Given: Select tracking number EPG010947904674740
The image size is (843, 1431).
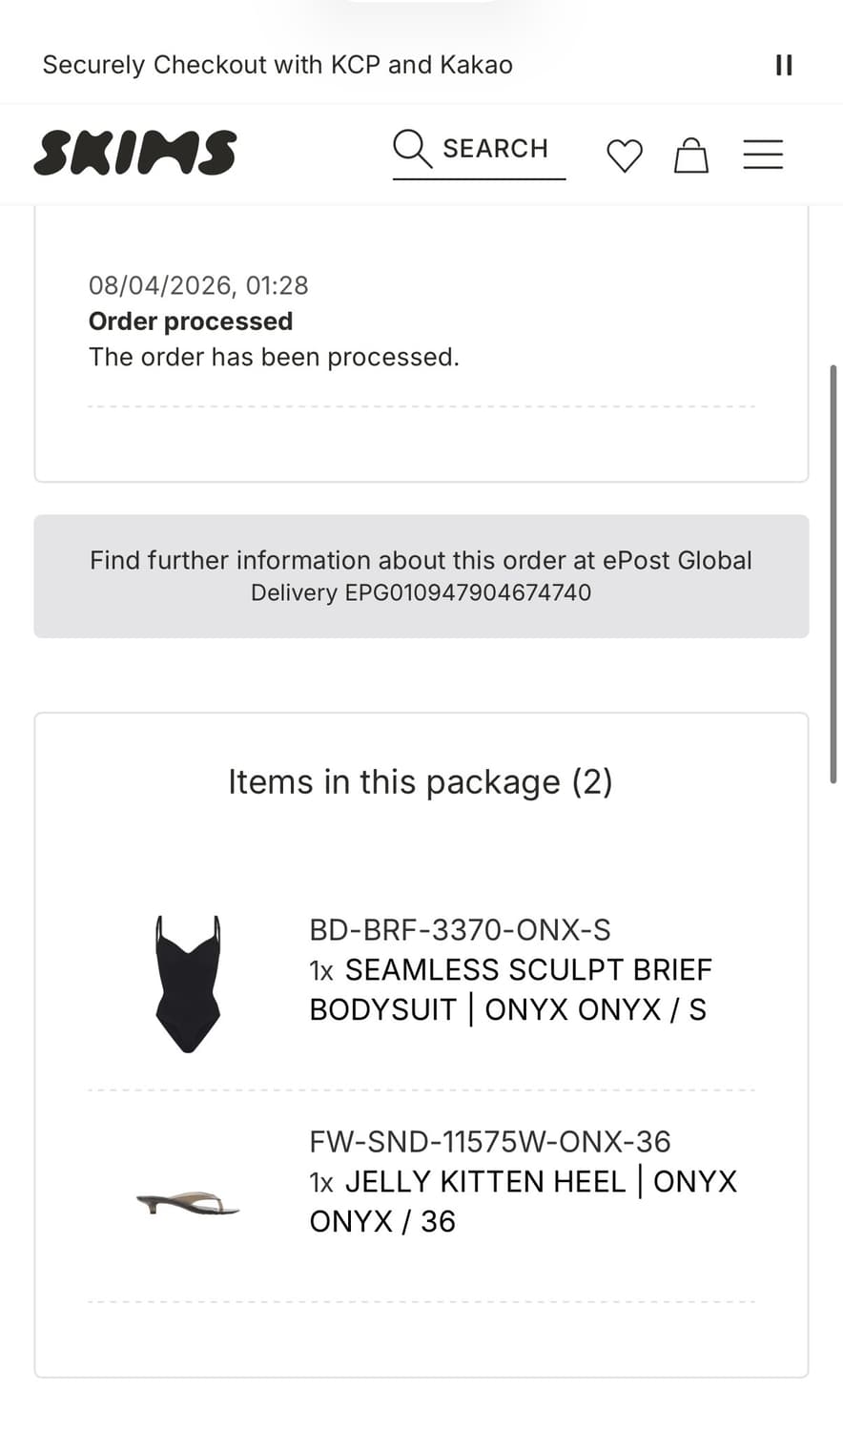Looking at the screenshot, I should pyautogui.click(x=467, y=592).
